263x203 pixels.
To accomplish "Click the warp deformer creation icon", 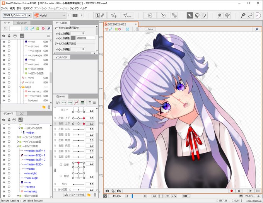I will (x=150, y=15).
